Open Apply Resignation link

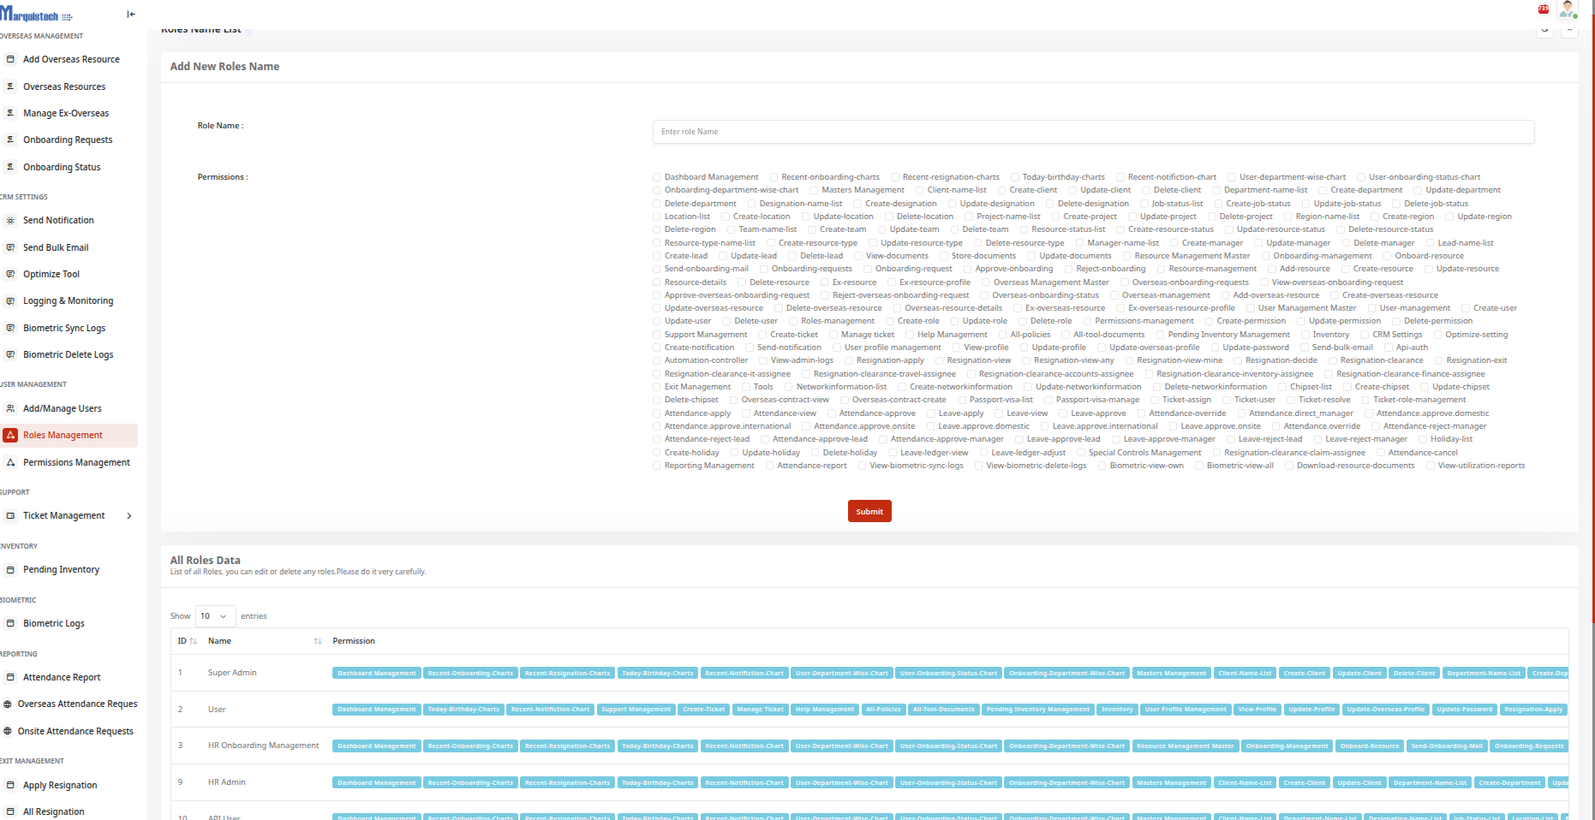tap(60, 786)
